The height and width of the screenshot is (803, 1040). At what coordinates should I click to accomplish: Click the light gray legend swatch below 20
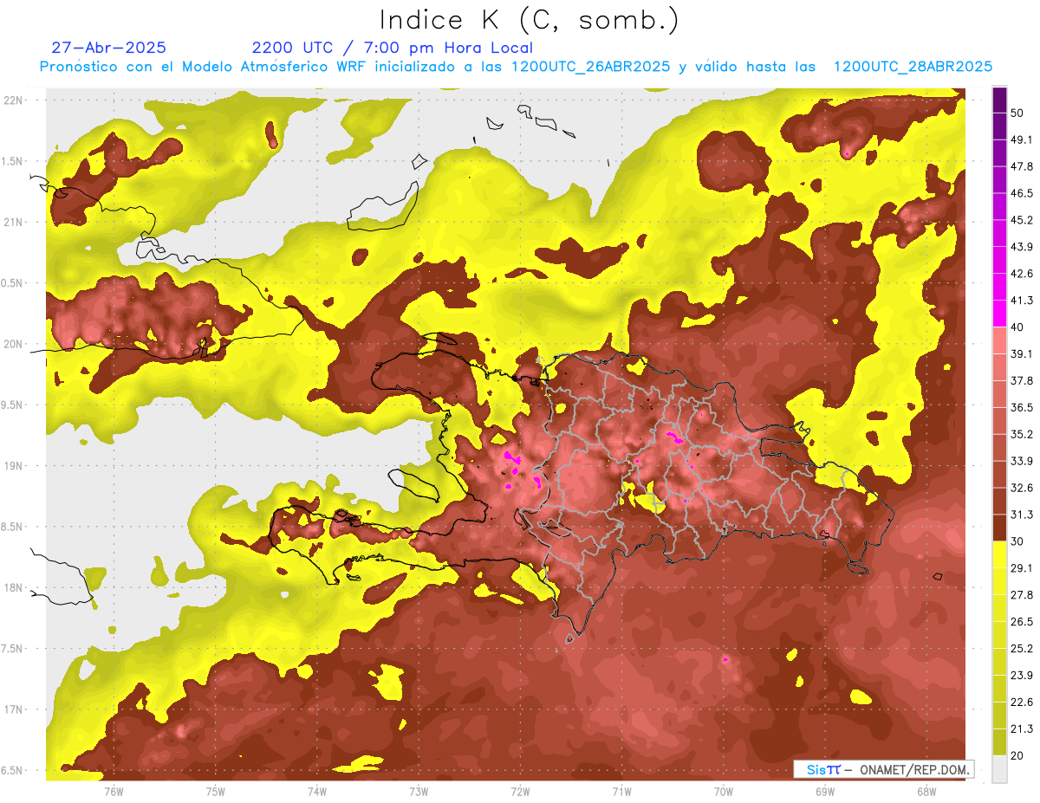999,768
